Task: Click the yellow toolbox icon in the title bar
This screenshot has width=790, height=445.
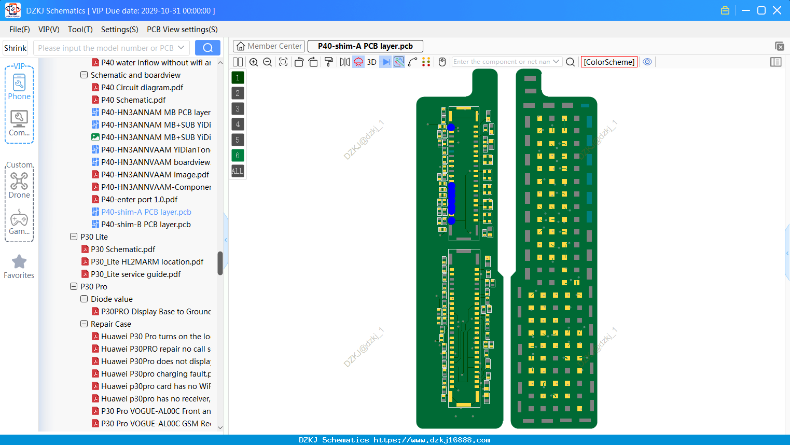Action: [x=725, y=10]
